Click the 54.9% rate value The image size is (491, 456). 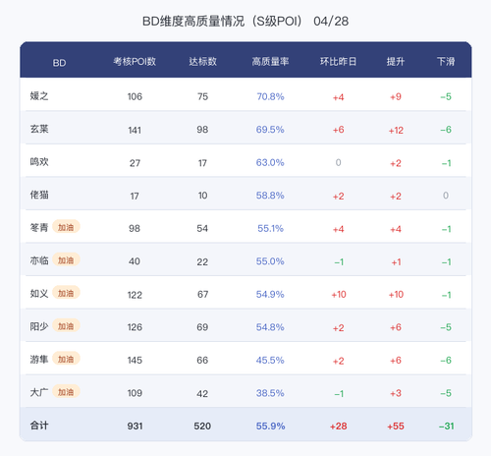click(x=270, y=294)
